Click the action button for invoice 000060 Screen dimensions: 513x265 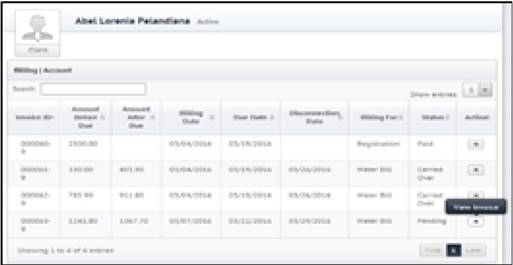pyautogui.click(x=476, y=145)
